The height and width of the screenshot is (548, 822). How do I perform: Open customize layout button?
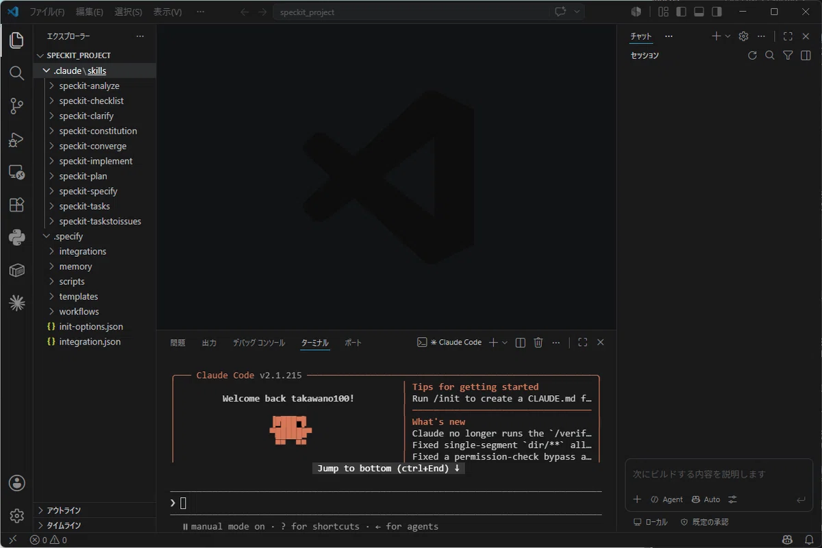point(663,12)
